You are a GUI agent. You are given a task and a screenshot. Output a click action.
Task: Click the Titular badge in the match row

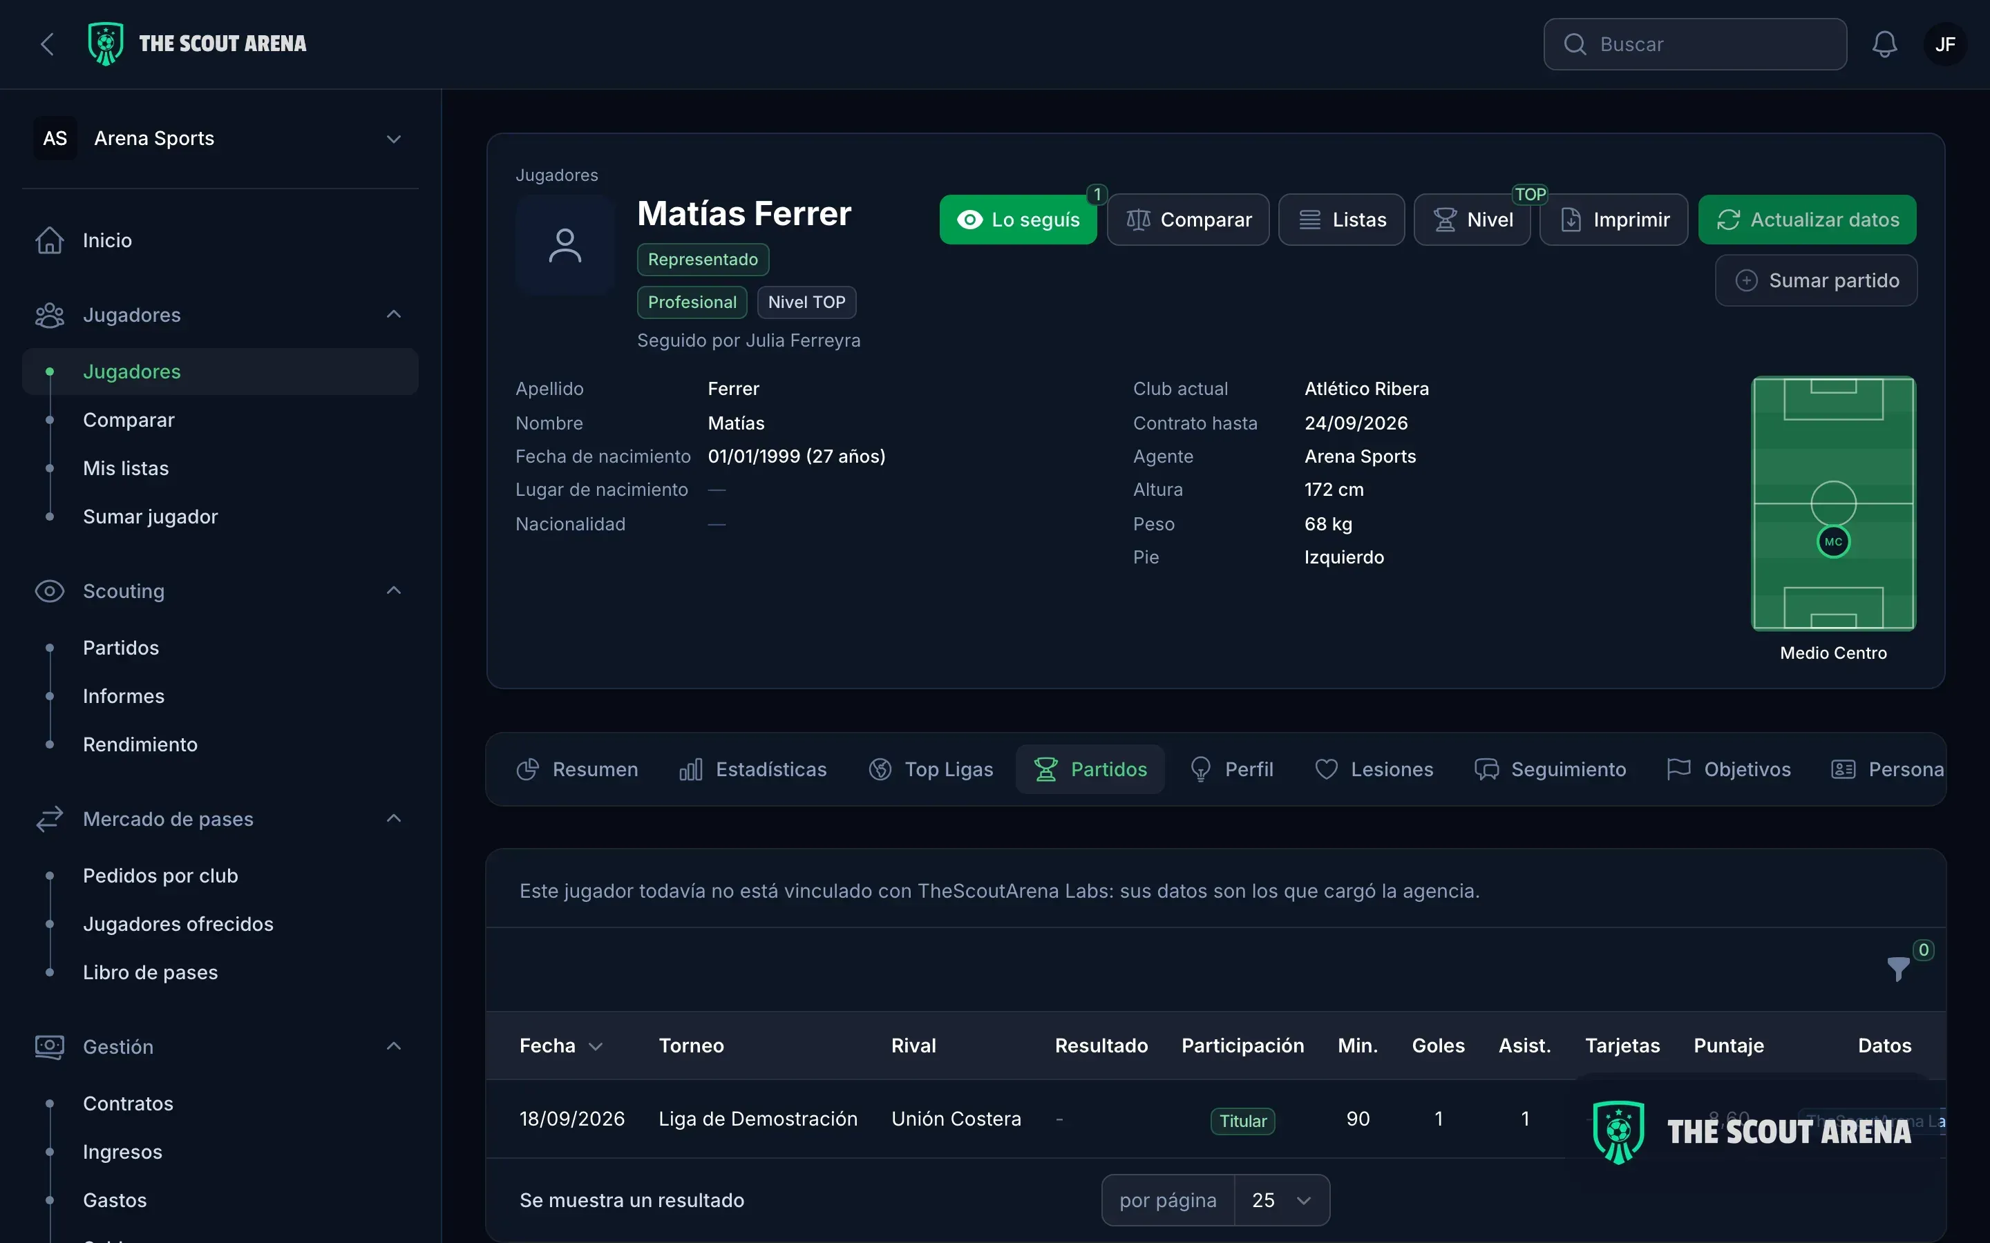coord(1242,1121)
